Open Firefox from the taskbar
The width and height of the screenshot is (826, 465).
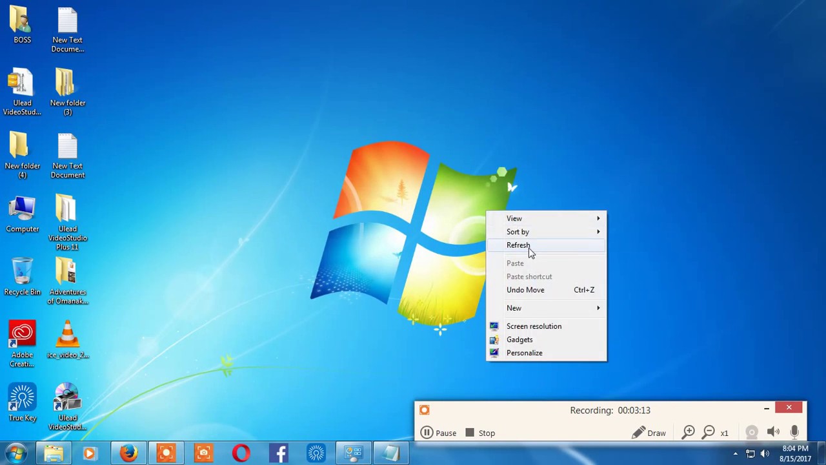128,453
